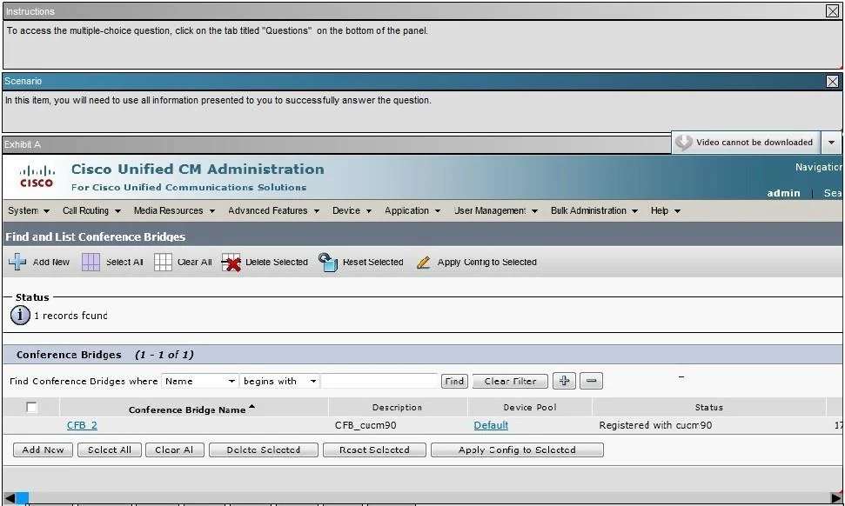Remove a filter row with minus button
The image size is (845, 506).
[591, 381]
